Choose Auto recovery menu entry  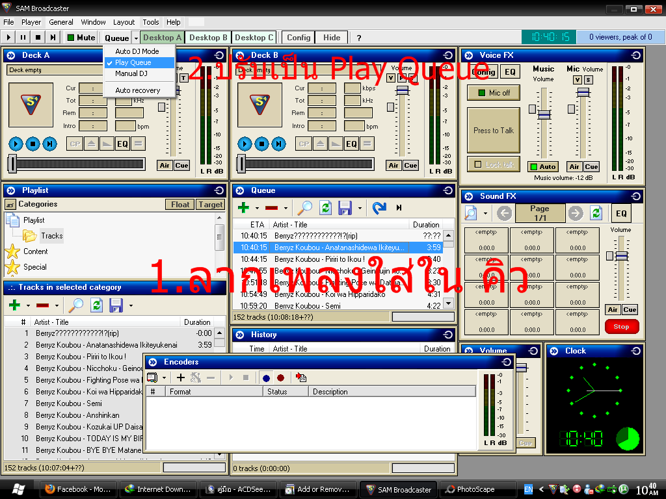[138, 90]
